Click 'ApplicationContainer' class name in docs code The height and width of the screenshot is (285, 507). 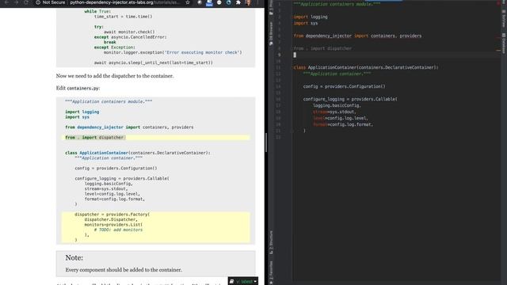point(104,153)
